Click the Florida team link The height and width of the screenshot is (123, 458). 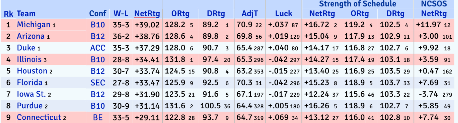tap(30, 82)
